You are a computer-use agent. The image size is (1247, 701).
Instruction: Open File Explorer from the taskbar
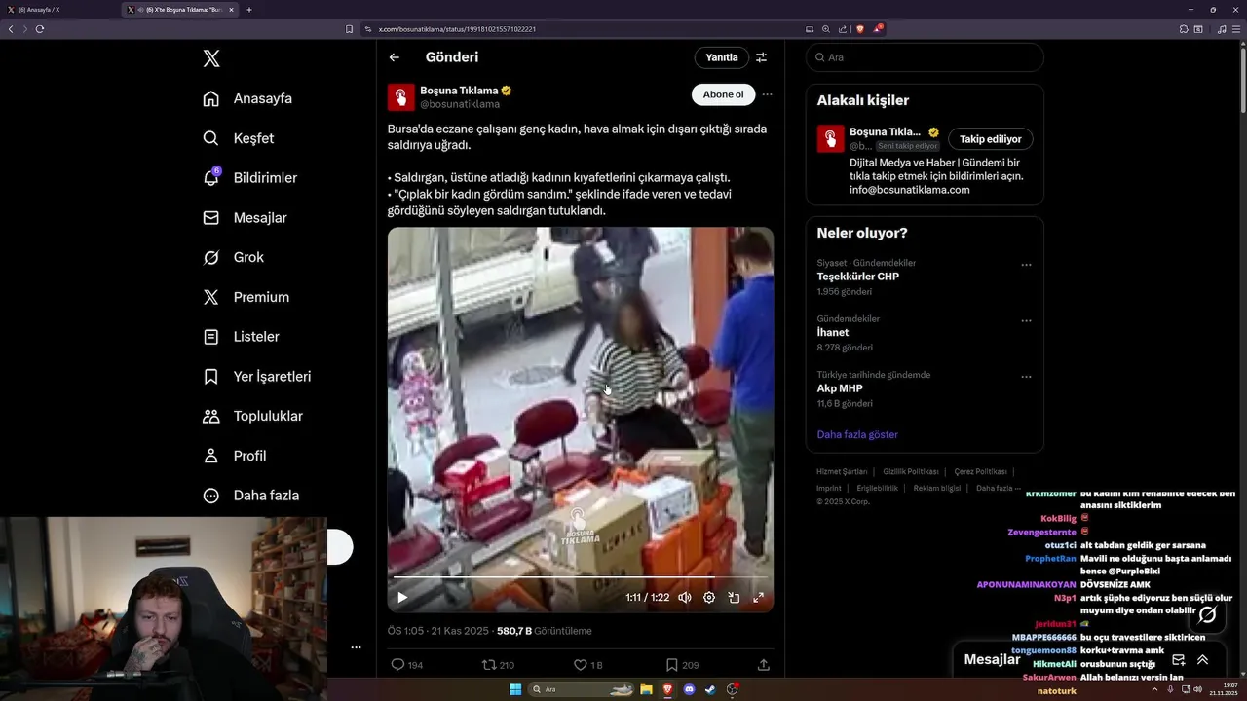tap(645, 689)
